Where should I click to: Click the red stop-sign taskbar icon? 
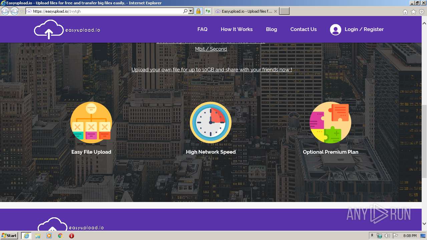click(71, 236)
